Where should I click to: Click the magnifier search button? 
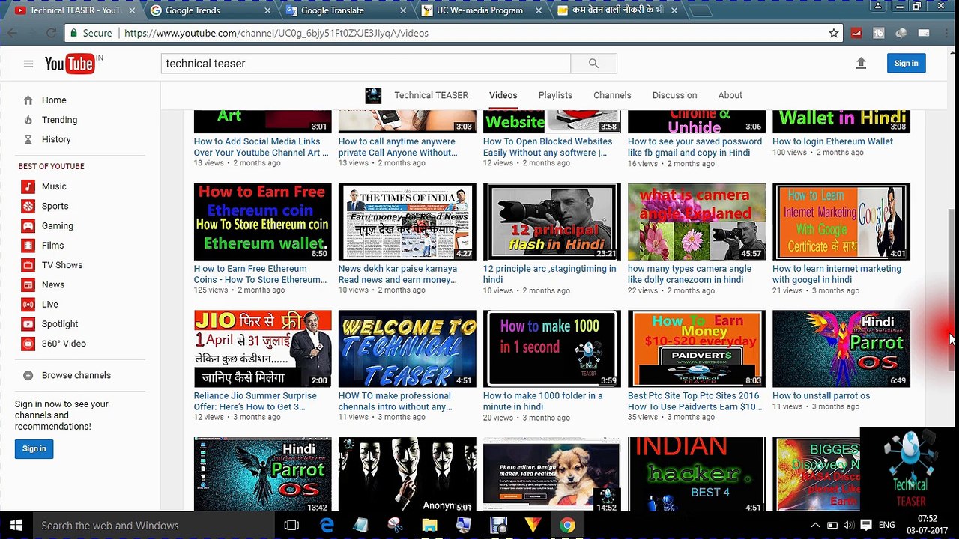593,64
